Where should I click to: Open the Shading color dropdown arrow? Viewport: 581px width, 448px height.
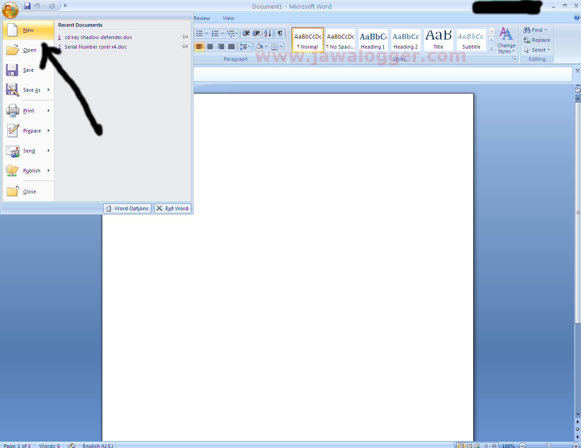(x=266, y=47)
